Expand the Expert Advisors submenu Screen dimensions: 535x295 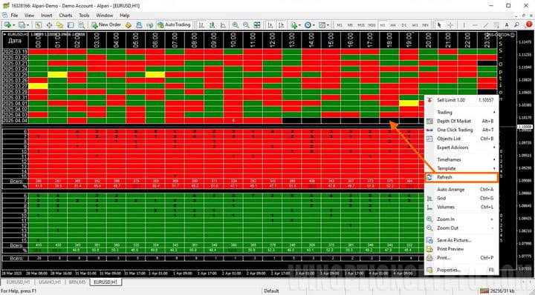461,147
